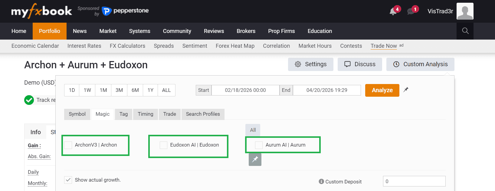The image size is (495, 191).
Task: Open the notifications bell icon
Action: [393, 11]
